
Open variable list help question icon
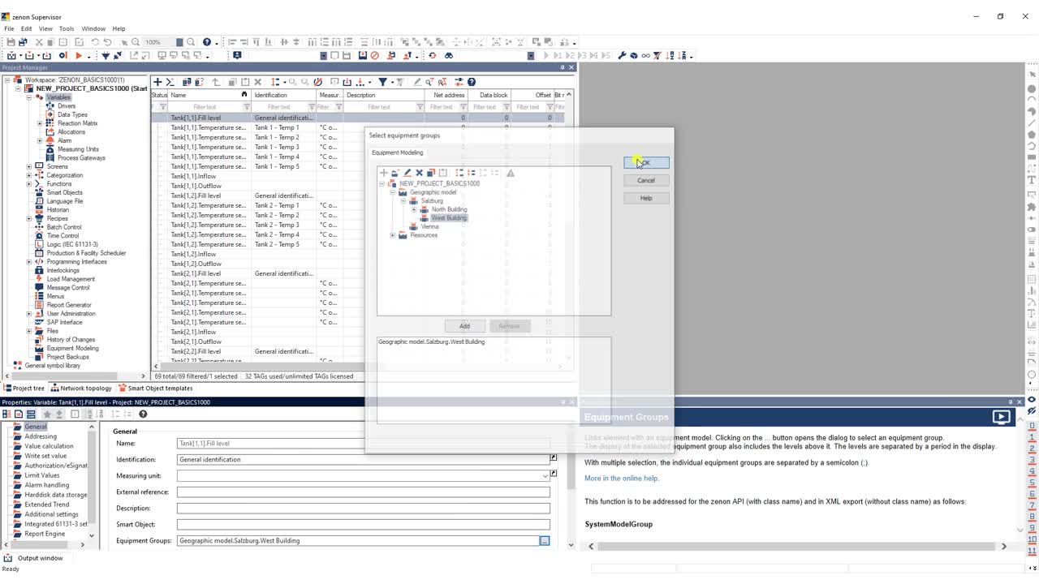point(472,82)
